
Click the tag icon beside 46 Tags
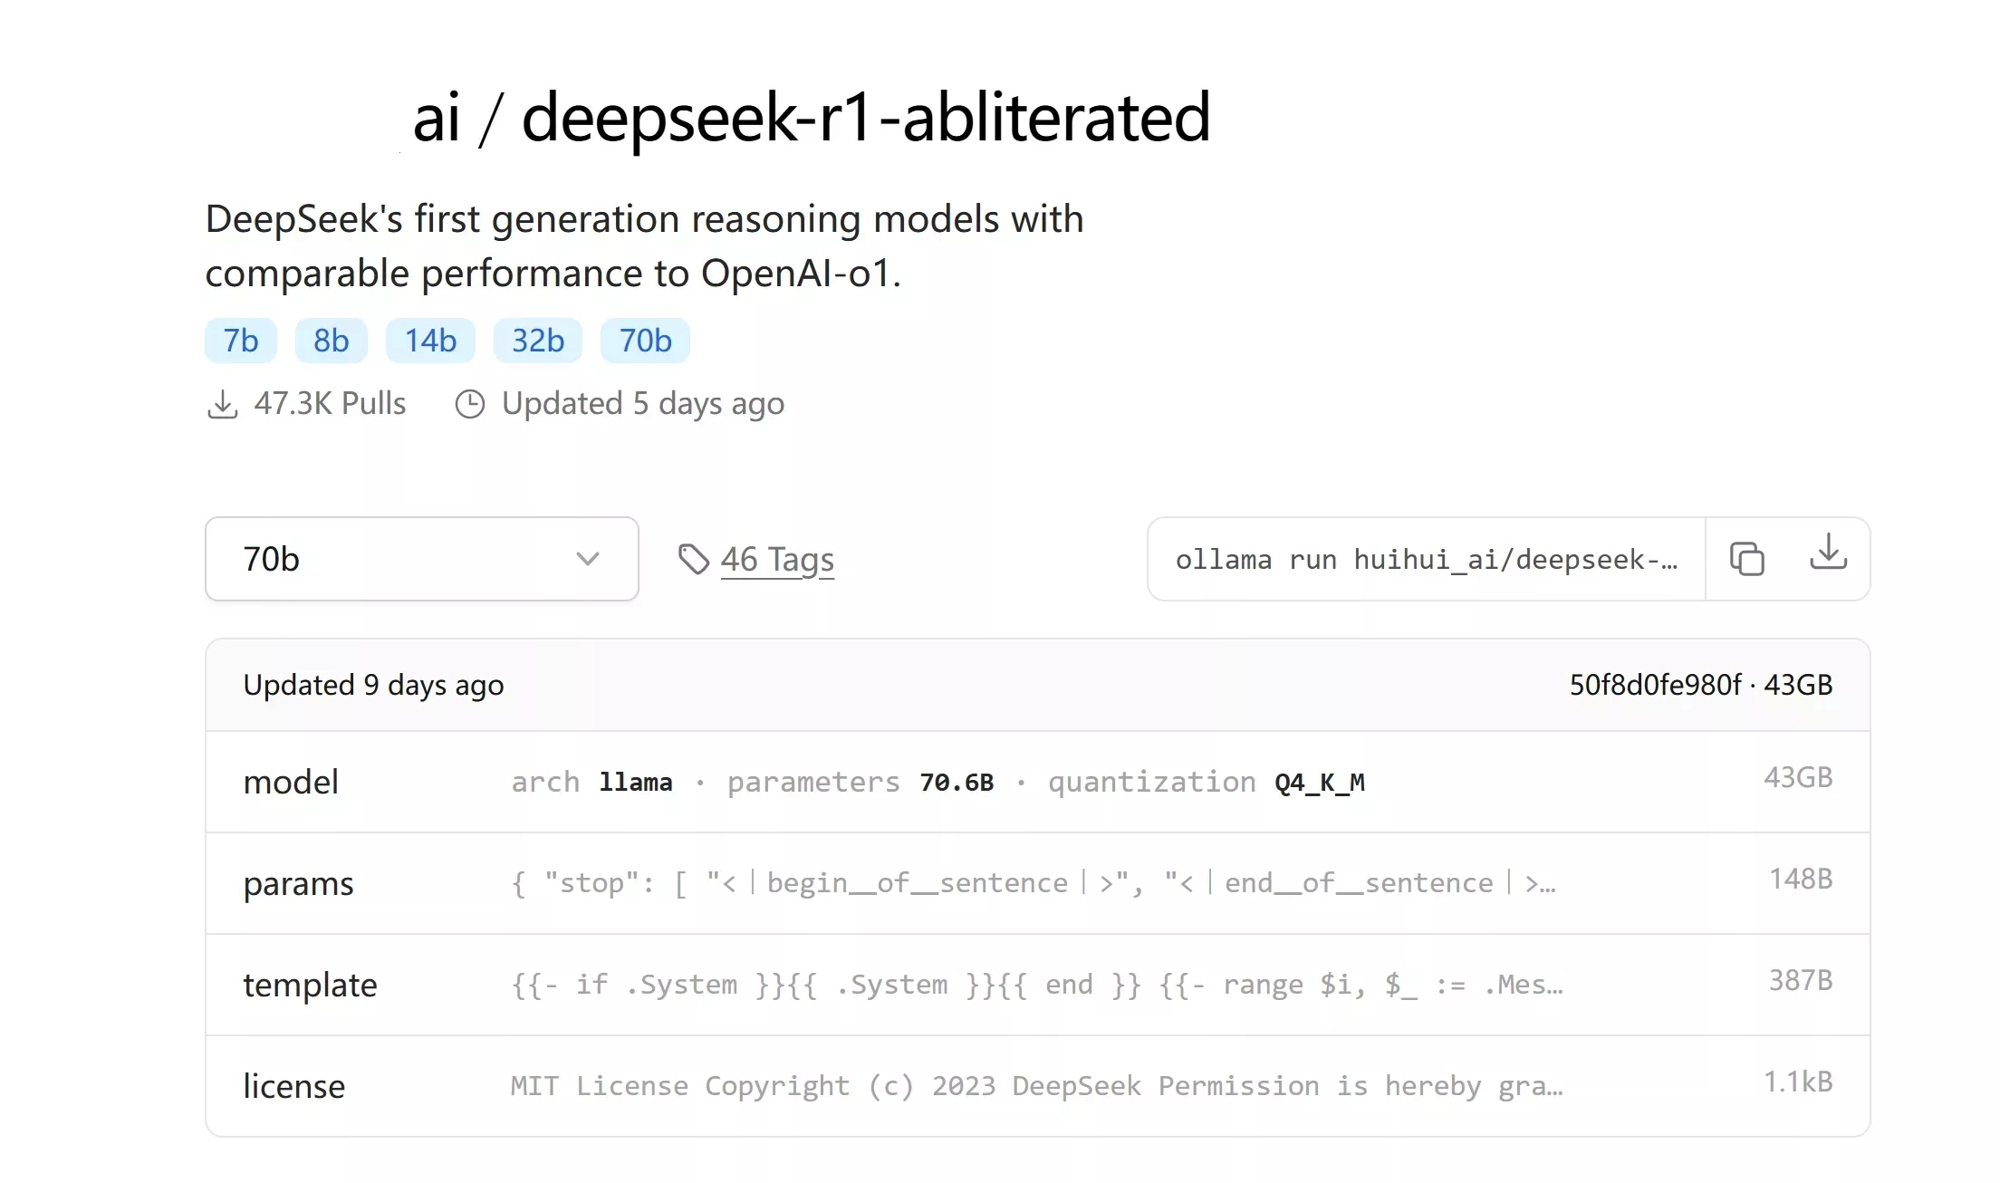pos(694,559)
